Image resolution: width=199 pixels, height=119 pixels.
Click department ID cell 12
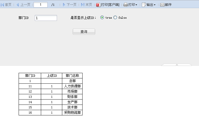30,91
